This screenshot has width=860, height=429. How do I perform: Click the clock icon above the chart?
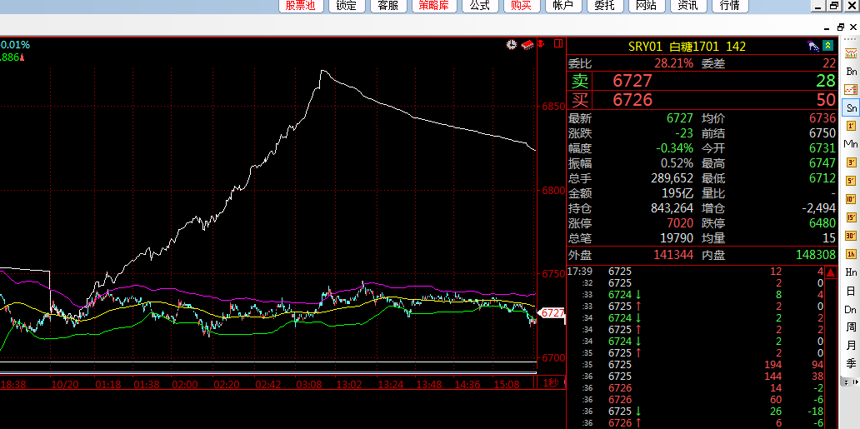pyautogui.click(x=512, y=44)
